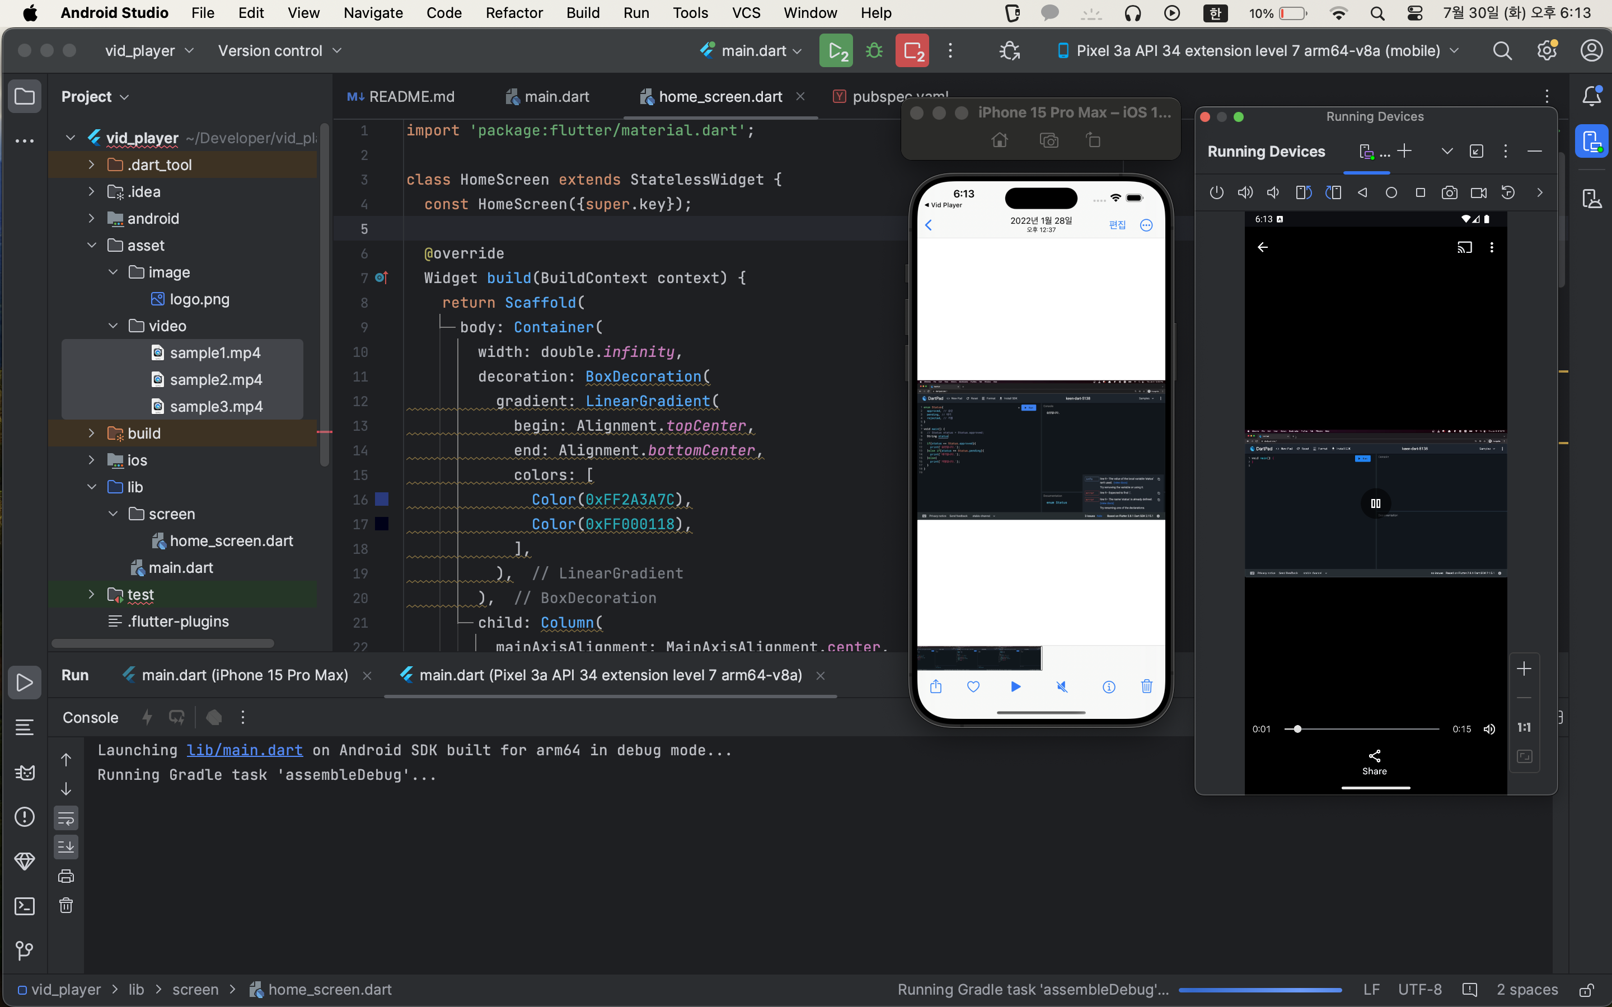
Task: Collapse the lib folder
Action: 91,487
